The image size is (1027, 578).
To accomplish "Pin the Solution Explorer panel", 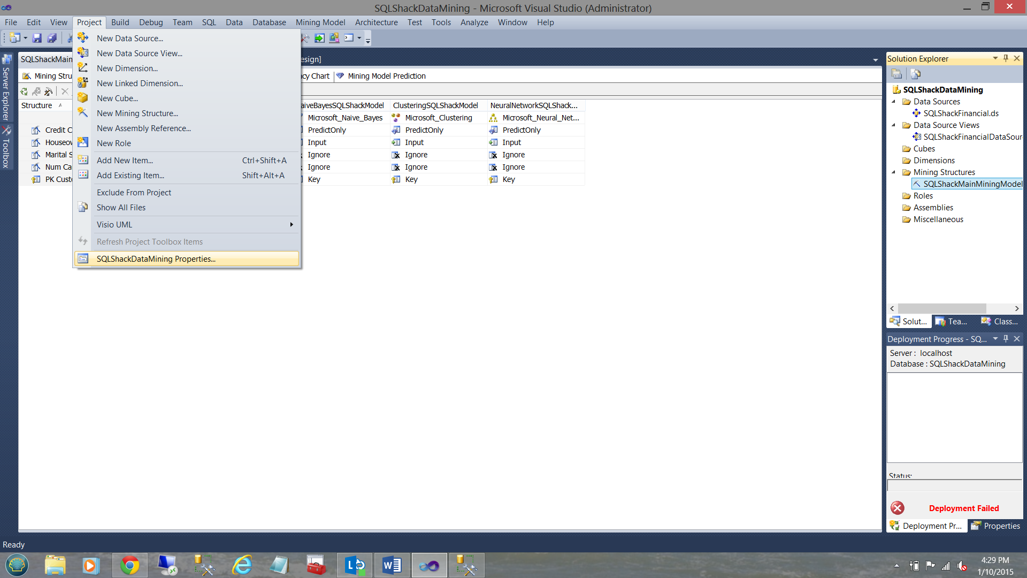I will pos(1006,58).
